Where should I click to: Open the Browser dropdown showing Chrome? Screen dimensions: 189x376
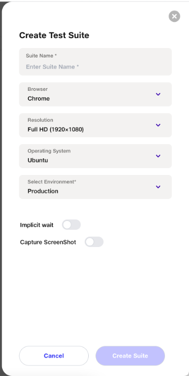point(96,94)
